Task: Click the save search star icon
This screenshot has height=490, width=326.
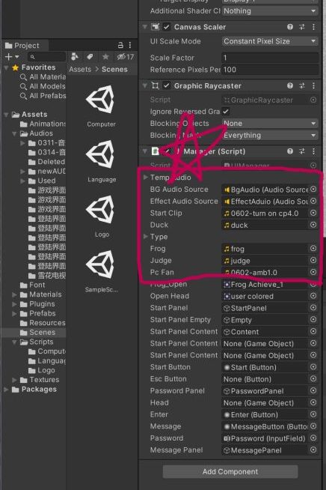Action: pos(105,56)
